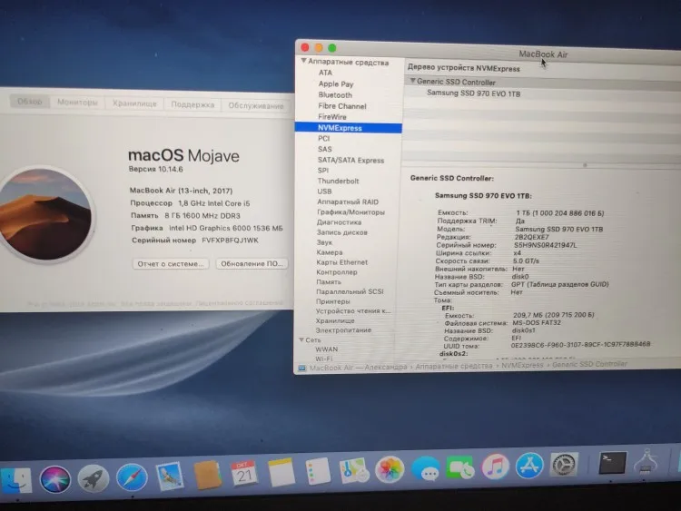Open Terminal icon in Dock
Viewport: 681px width, 511px height.
pos(612,463)
